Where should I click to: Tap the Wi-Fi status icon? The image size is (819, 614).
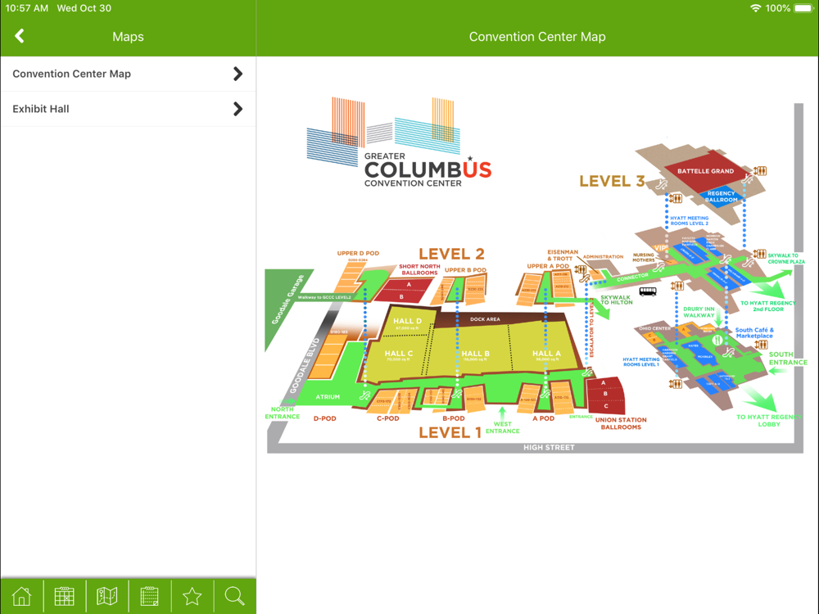pos(755,8)
